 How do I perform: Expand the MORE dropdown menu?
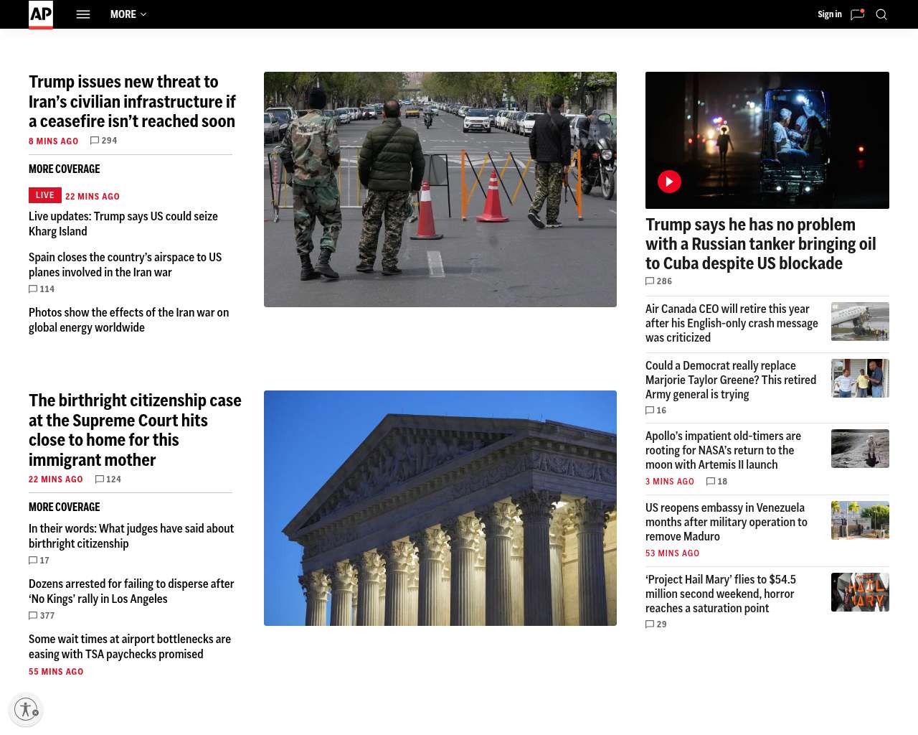[128, 14]
